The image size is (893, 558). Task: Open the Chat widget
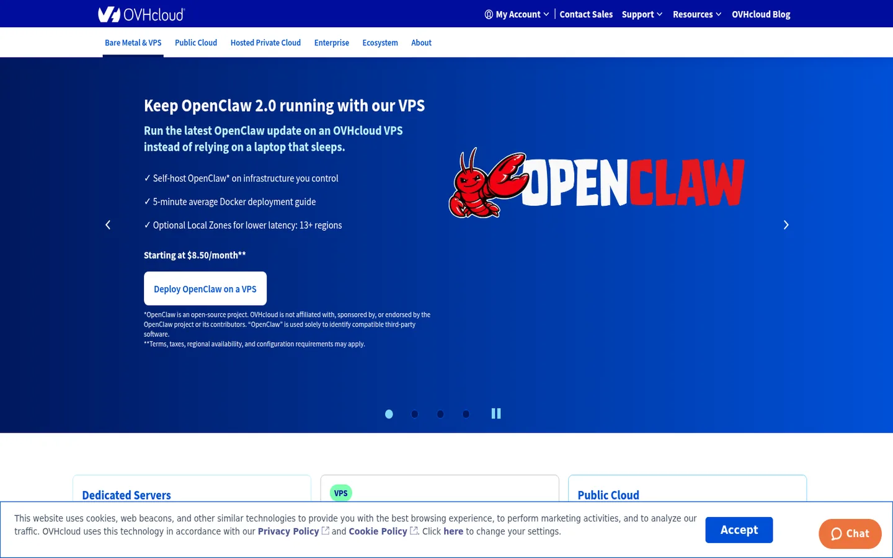(850, 534)
